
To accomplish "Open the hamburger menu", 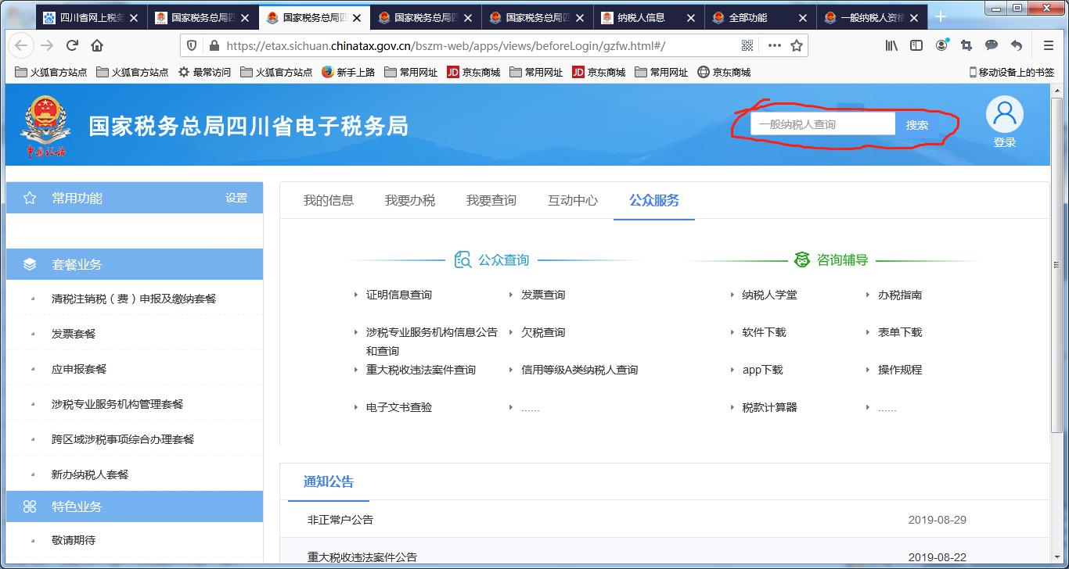I will (1049, 45).
